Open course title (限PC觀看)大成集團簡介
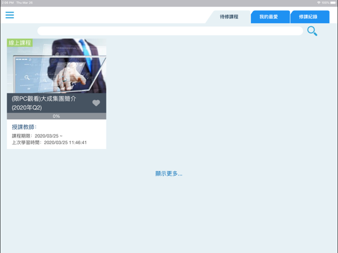 [44, 103]
